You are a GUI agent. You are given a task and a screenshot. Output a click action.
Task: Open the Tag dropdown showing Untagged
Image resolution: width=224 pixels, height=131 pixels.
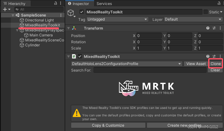pos(117,19)
